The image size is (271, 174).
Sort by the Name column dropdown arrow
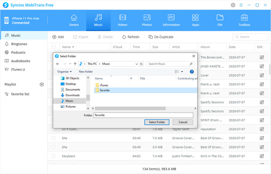pos(73,47)
